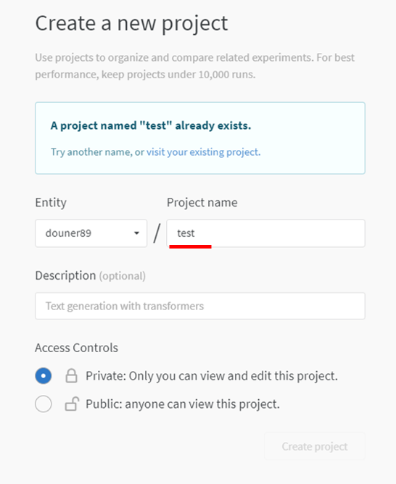Viewport: 396px width, 484px height.
Task: Click the Public: anyone can view label
Action: [x=183, y=404]
